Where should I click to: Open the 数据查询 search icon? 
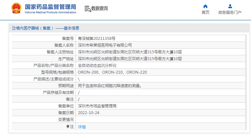click(x=88, y=9)
